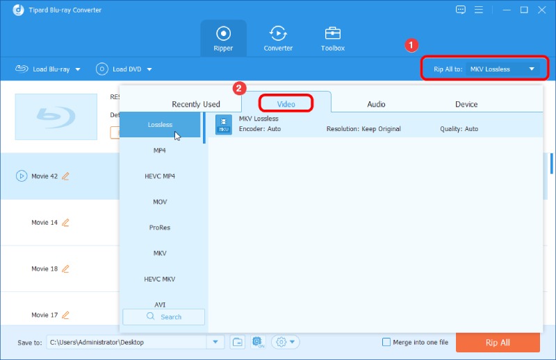Choose the MOV format category

click(160, 202)
